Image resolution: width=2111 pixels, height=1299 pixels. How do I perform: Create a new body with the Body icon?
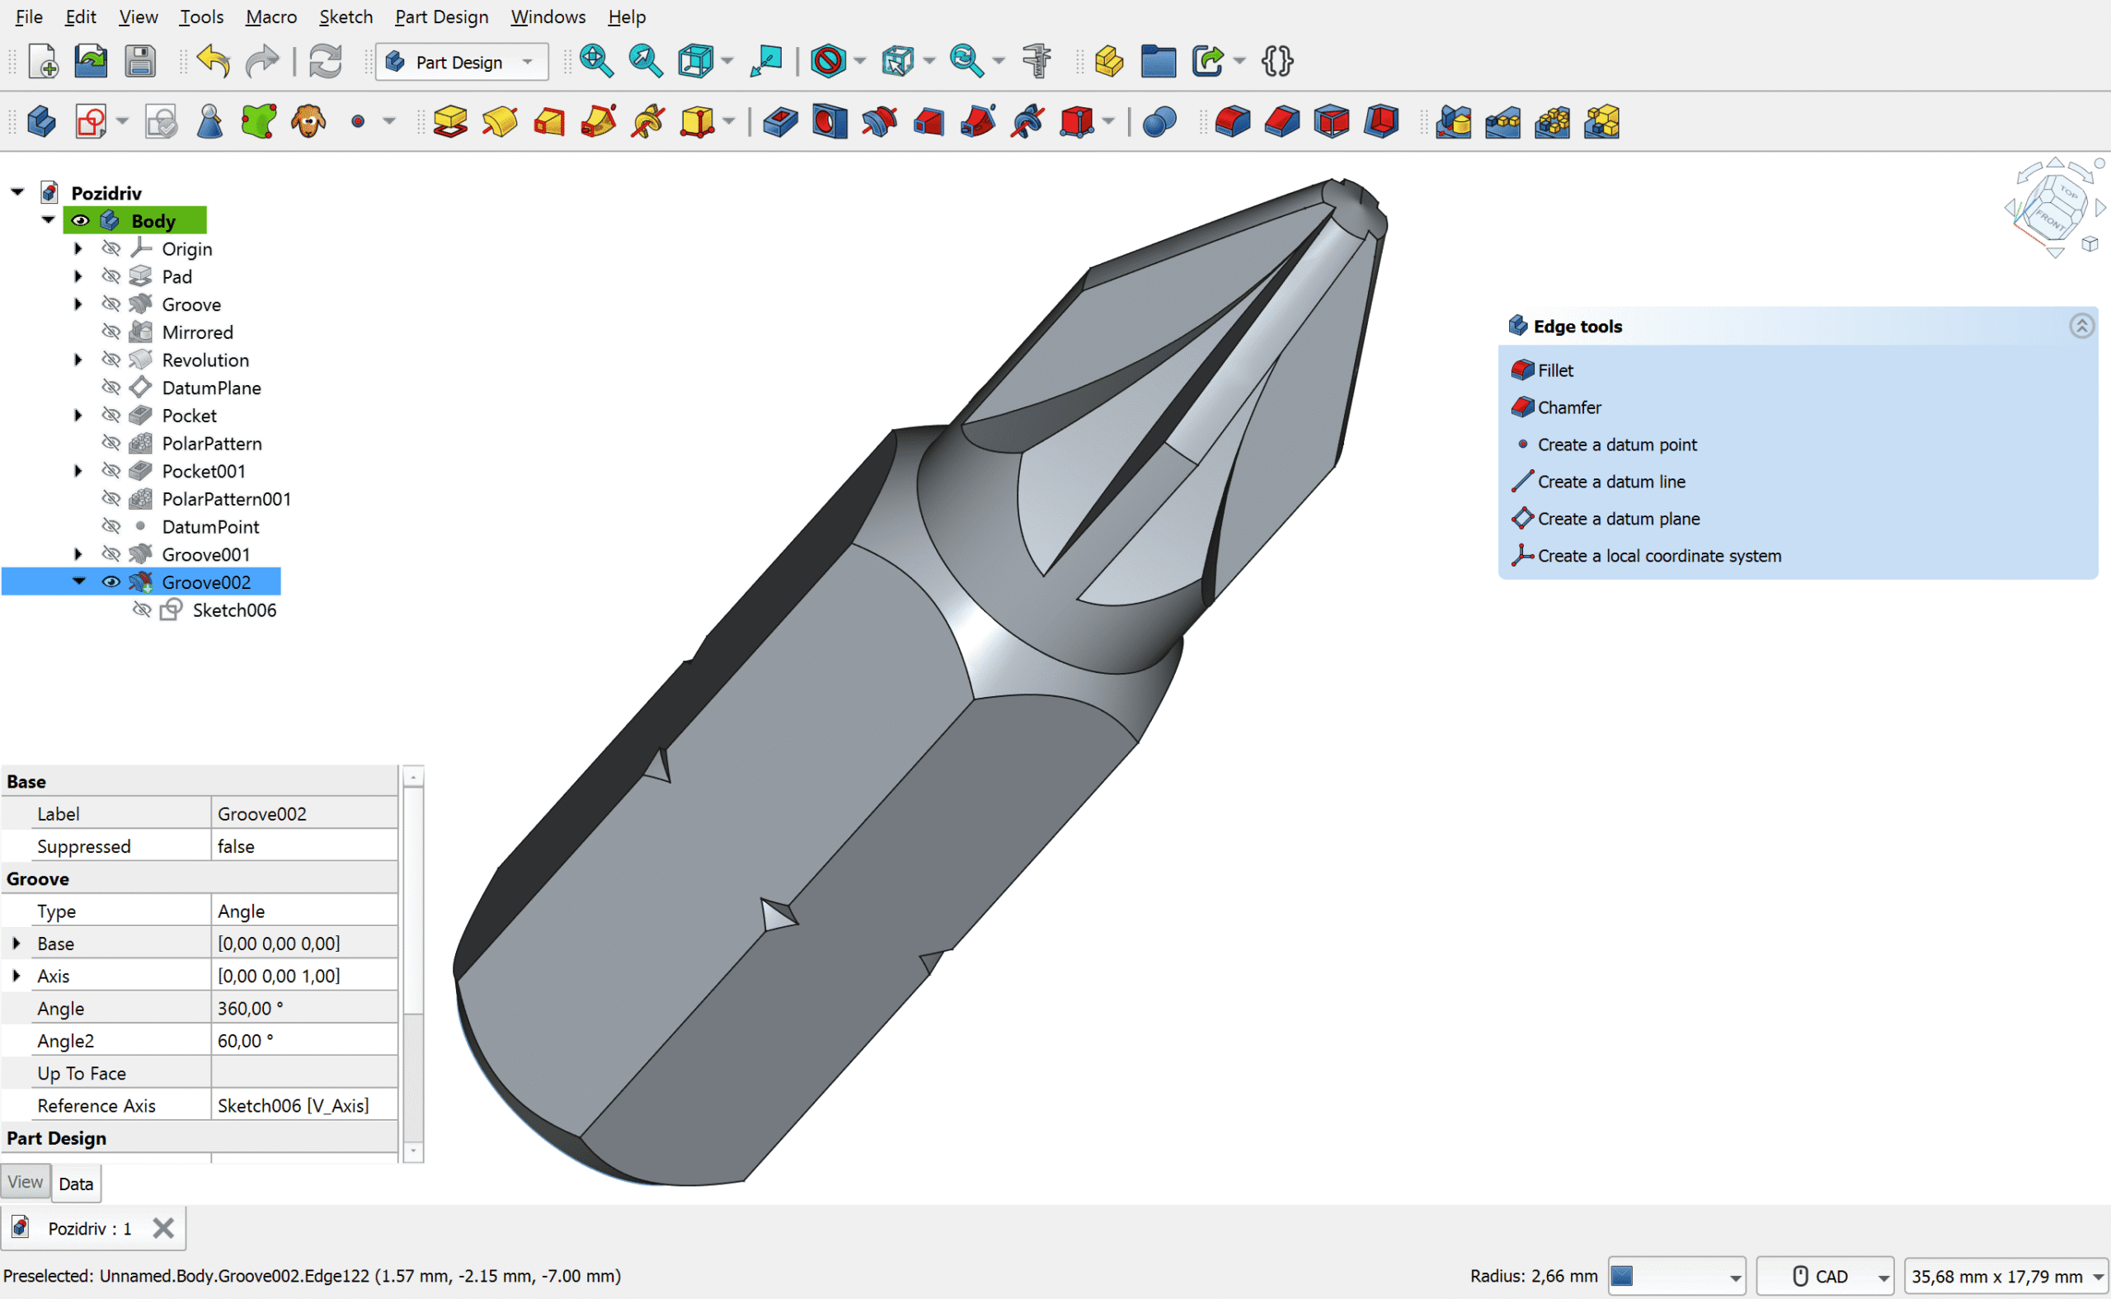coord(40,121)
